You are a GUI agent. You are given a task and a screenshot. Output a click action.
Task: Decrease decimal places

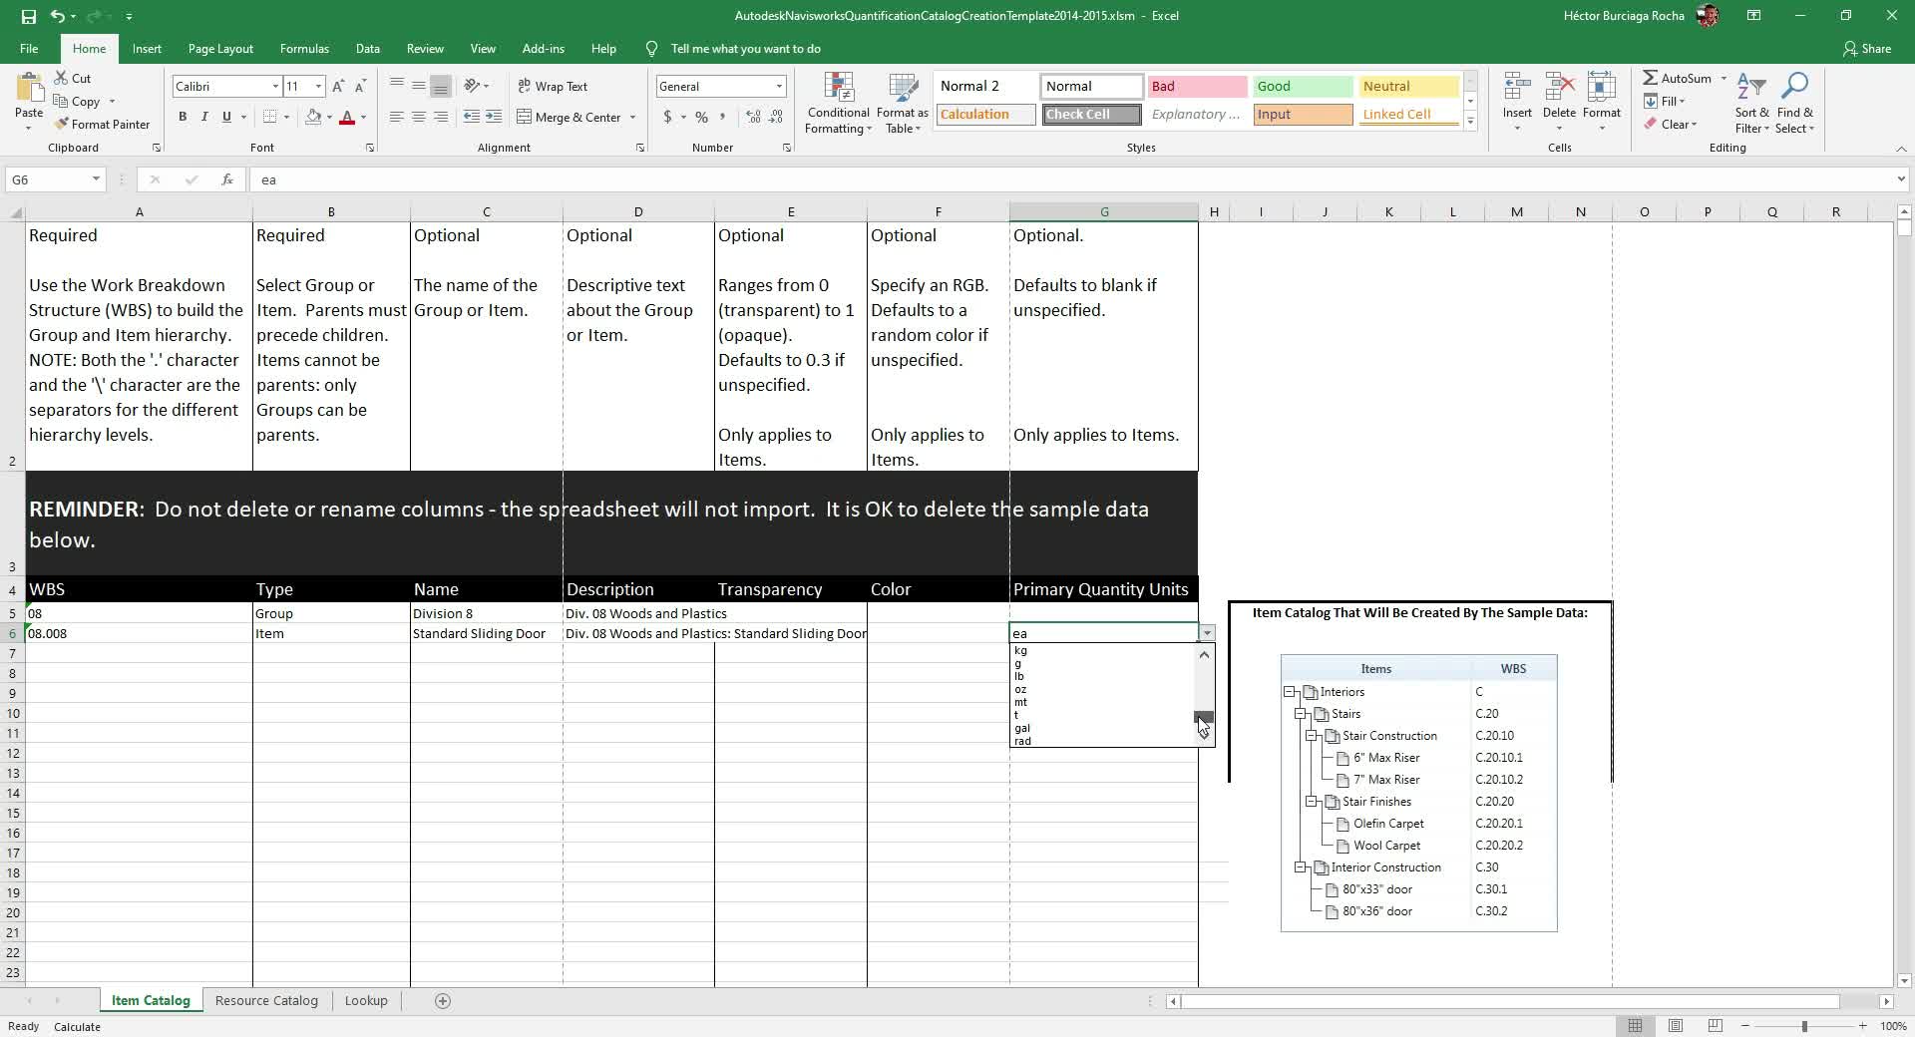tap(776, 117)
